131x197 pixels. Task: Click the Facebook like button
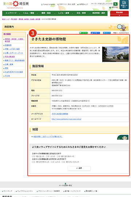(95, 33)
